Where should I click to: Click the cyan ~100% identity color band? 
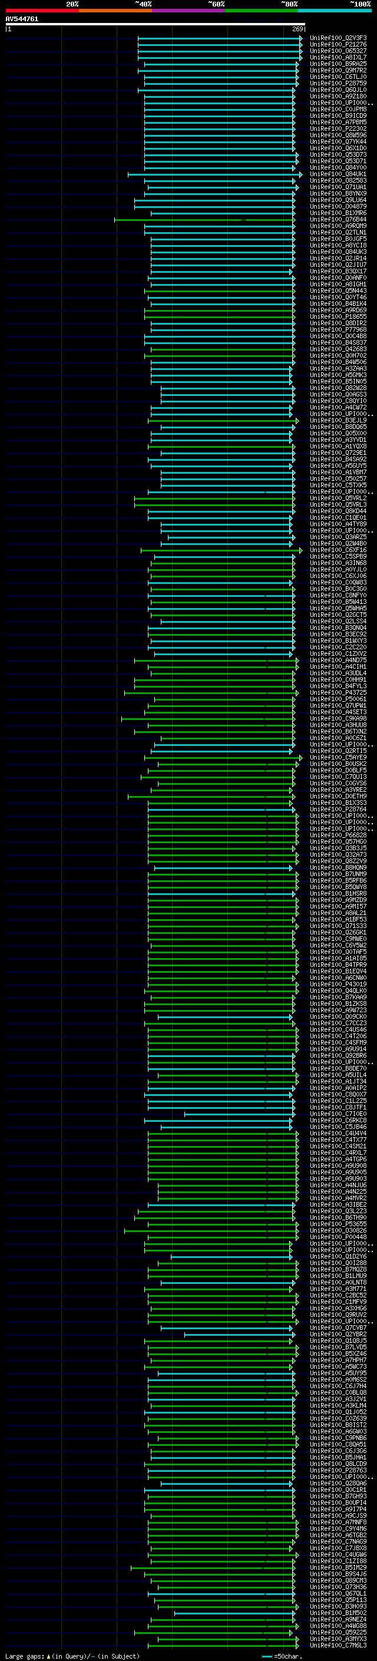pos(335,11)
